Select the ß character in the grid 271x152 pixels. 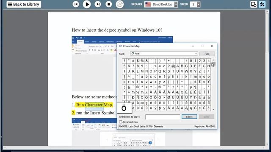tap(199, 98)
